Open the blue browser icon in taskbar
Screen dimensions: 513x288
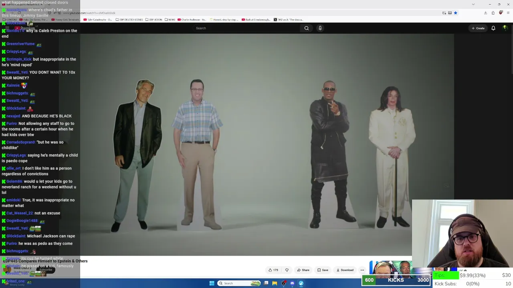[x=301, y=283]
